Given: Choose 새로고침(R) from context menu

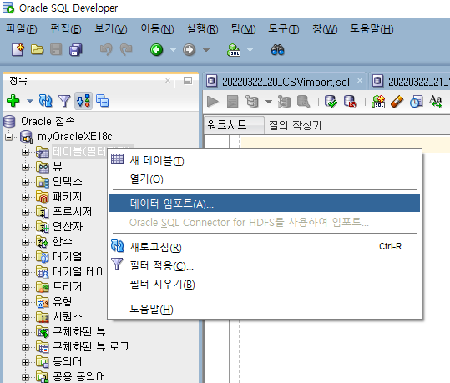Looking at the screenshot, I should [x=265, y=247].
